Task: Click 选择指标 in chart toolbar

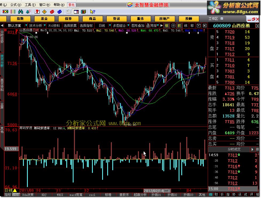Action: tap(86, 26)
